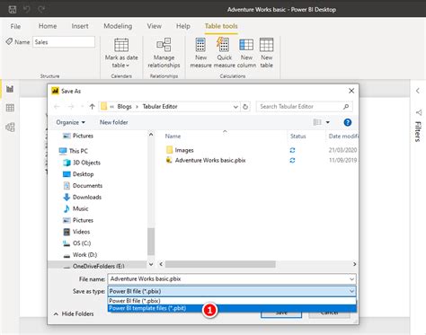Go up one folder level
This screenshot has width=426, height=335.
tap(92, 107)
